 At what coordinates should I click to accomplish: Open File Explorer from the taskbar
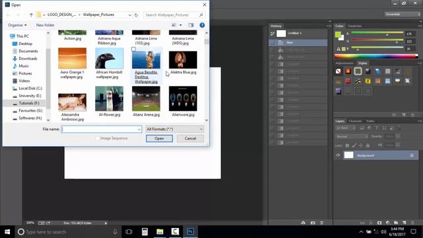[160, 231]
